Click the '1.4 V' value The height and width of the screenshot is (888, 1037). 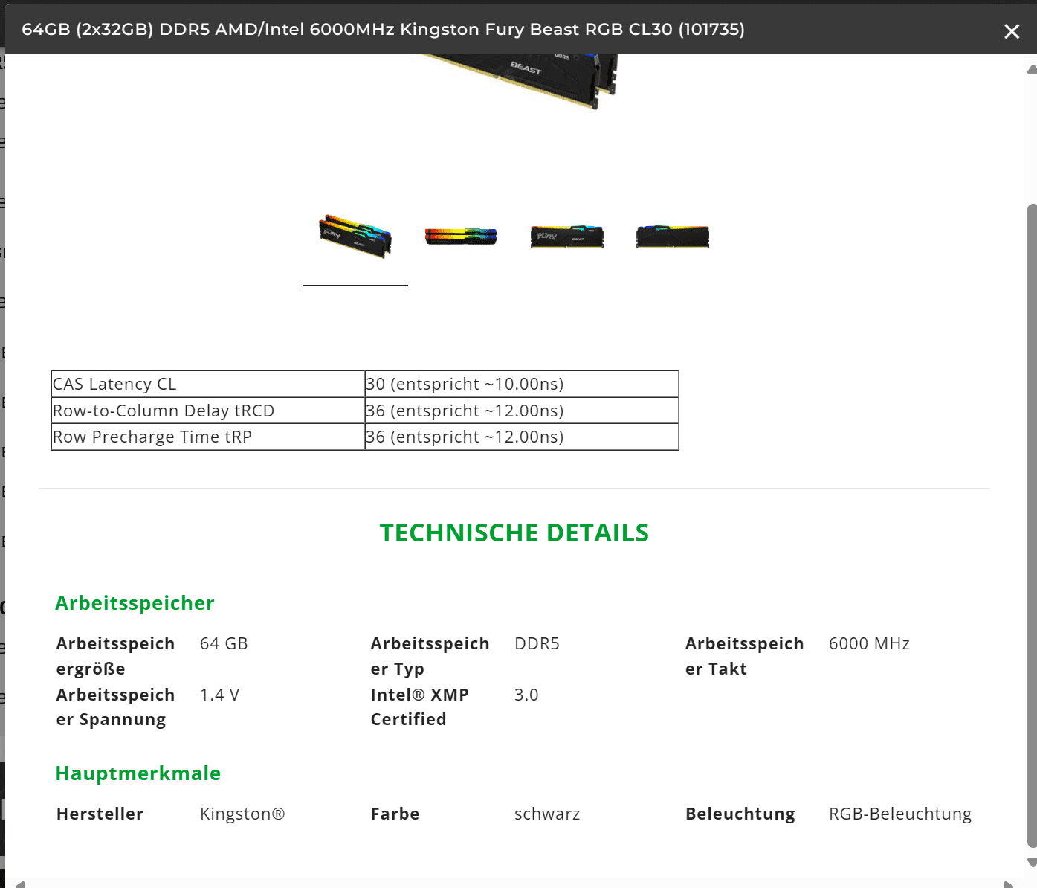tap(219, 695)
